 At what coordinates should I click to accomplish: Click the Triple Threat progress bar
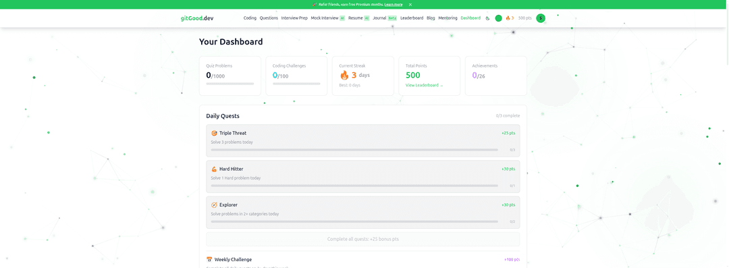354,150
